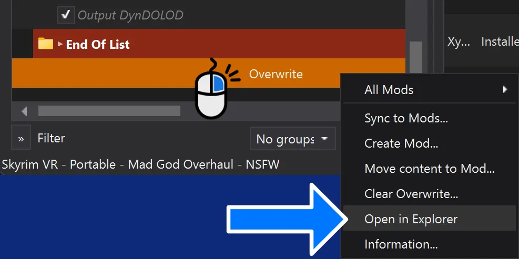This screenshot has height=259, width=519.
Task: Choose Clear Overwrite... menu entry
Action: [411, 194]
